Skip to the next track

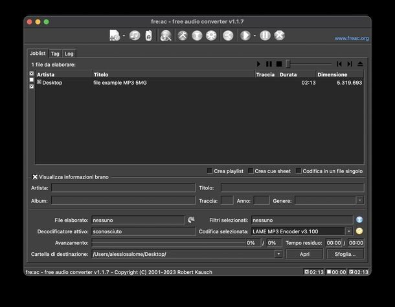point(350,64)
